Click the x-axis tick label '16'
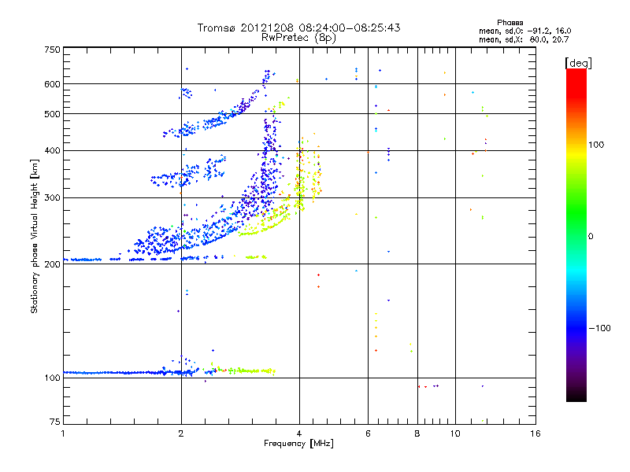This screenshot has height=472, width=630. pos(535,433)
